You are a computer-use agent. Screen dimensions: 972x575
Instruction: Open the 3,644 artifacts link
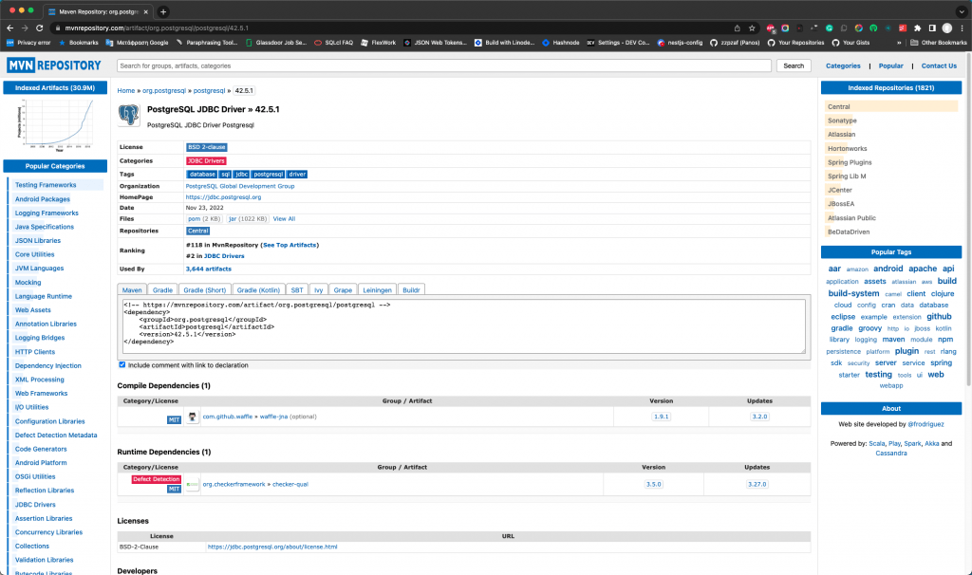208,269
